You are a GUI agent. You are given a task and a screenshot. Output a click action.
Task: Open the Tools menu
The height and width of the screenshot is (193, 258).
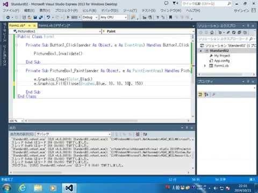(x=130, y=11)
